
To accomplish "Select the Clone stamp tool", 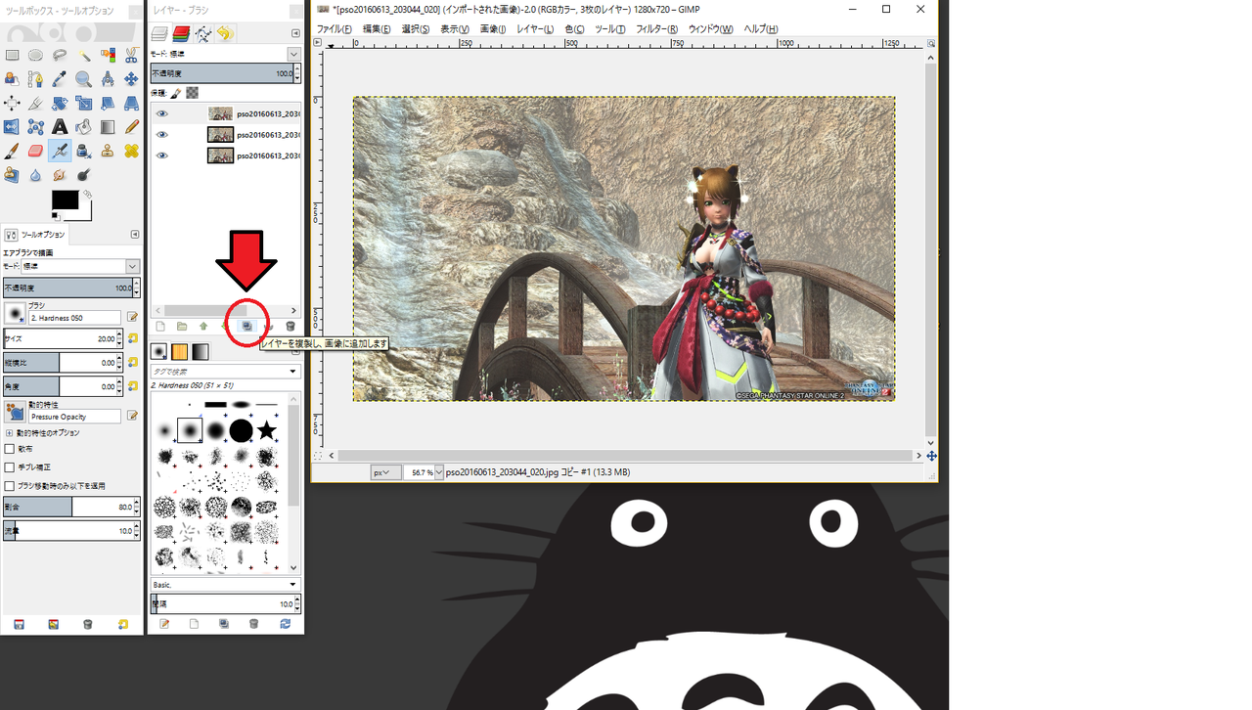I will pos(108,151).
